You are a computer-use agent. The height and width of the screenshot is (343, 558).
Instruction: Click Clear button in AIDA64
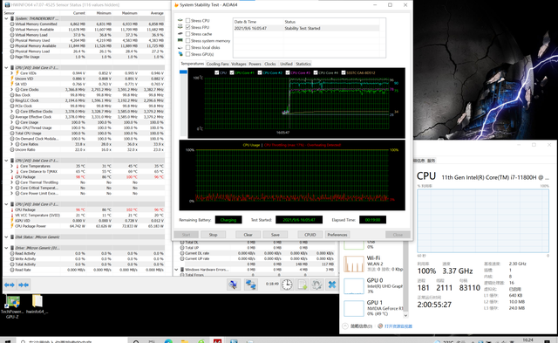point(248,235)
